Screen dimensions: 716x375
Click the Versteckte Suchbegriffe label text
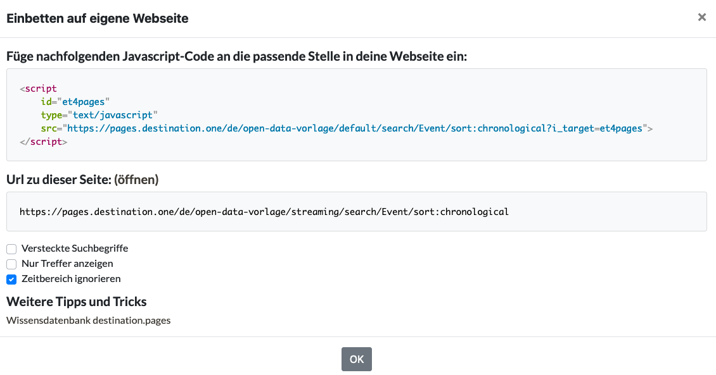click(x=75, y=249)
